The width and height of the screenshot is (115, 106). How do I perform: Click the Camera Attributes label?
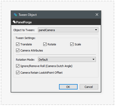pyautogui.click(x=32, y=50)
